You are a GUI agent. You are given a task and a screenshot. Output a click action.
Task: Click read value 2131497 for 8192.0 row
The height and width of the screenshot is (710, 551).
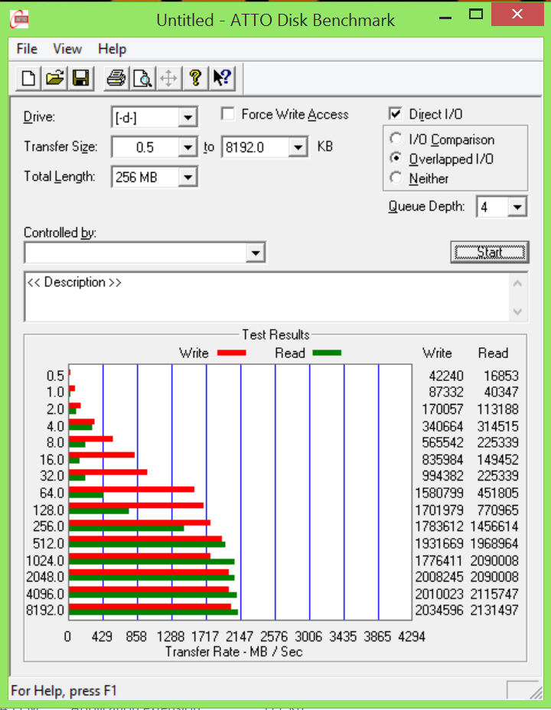[494, 610]
